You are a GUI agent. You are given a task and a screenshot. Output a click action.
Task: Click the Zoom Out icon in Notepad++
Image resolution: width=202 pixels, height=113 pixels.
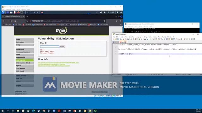click(153, 39)
